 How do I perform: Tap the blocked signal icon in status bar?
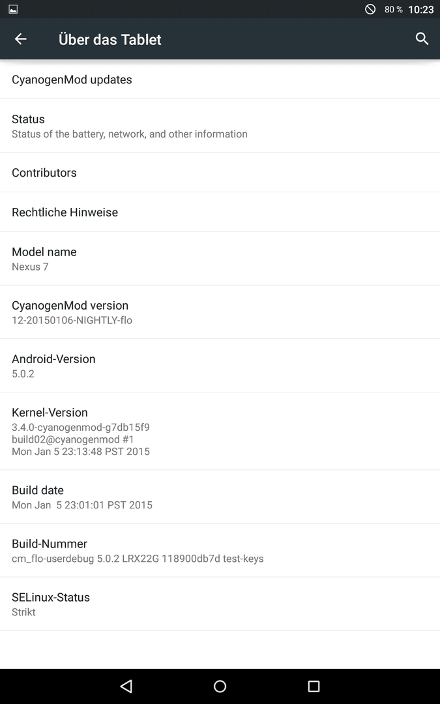[370, 9]
